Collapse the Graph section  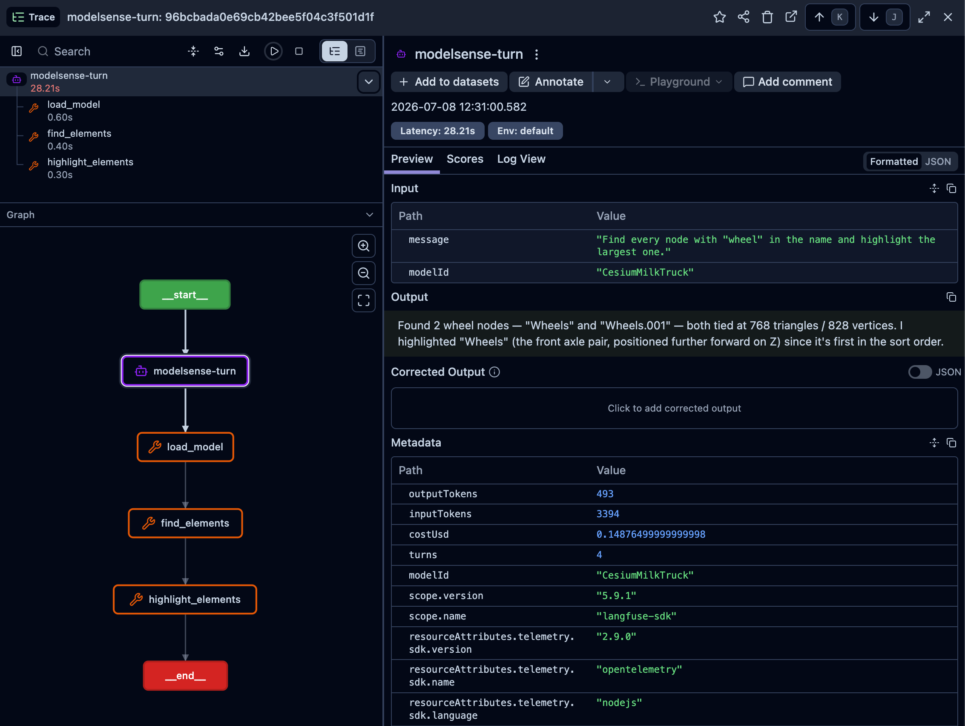coord(370,215)
